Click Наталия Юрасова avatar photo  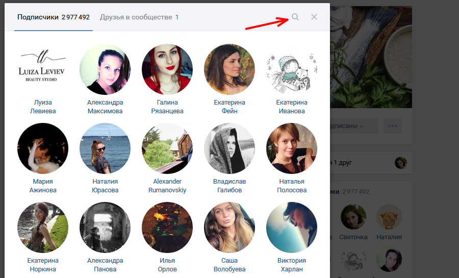[x=105, y=148]
